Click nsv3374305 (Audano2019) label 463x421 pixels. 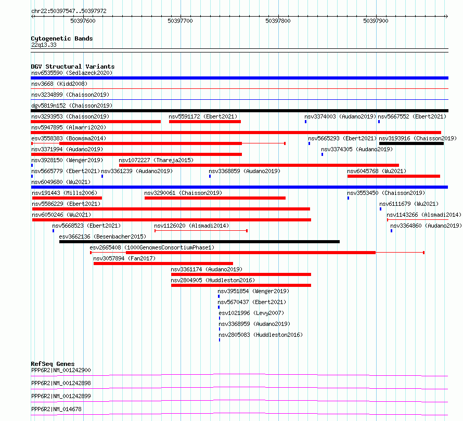[x=357, y=149]
